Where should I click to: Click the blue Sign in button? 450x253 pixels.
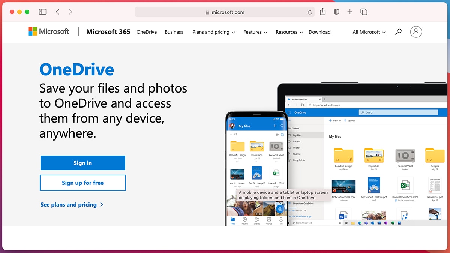[x=82, y=163]
